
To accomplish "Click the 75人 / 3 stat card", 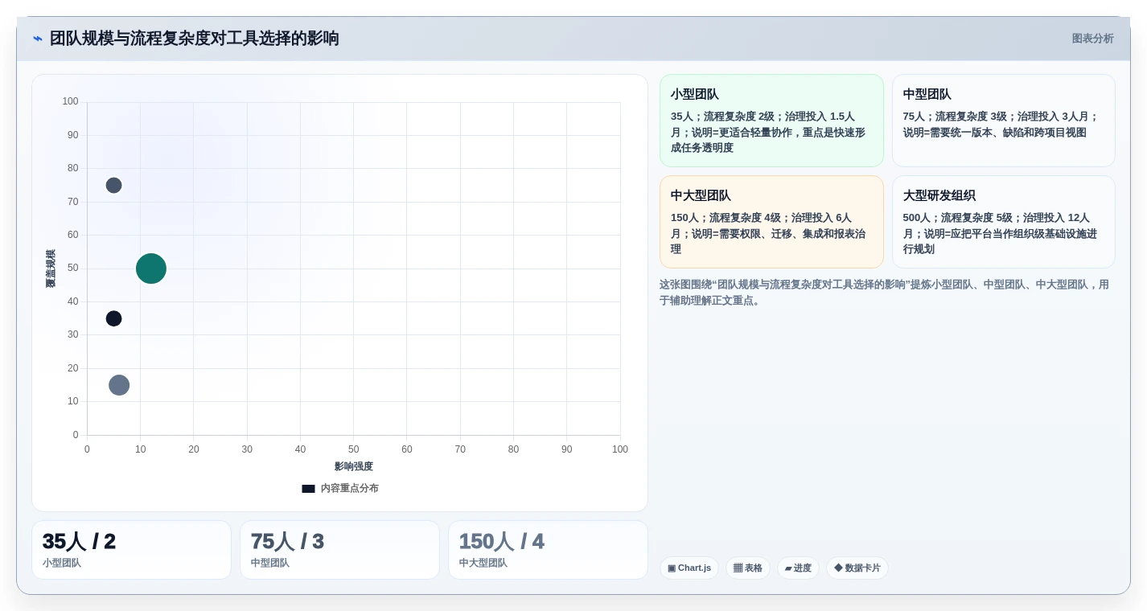I will pyautogui.click(x=339, y=550).
